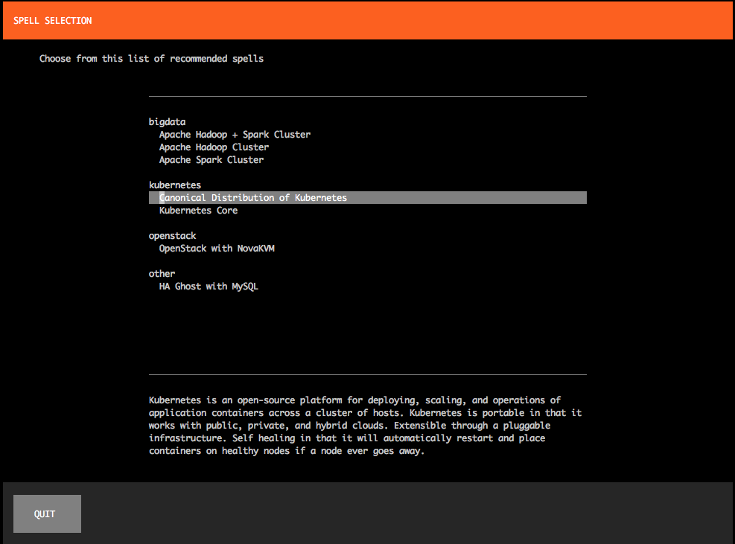
Task: Click the other category heading
Action: pyautogui.click(x=162, y=274)
